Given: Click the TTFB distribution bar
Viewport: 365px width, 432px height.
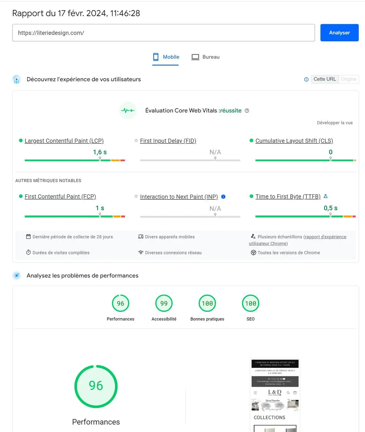Looking at the screenshot, I should [x=306, y=216].
